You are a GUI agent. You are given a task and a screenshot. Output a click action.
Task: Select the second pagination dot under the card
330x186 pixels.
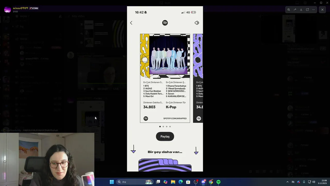click(163, 127)
